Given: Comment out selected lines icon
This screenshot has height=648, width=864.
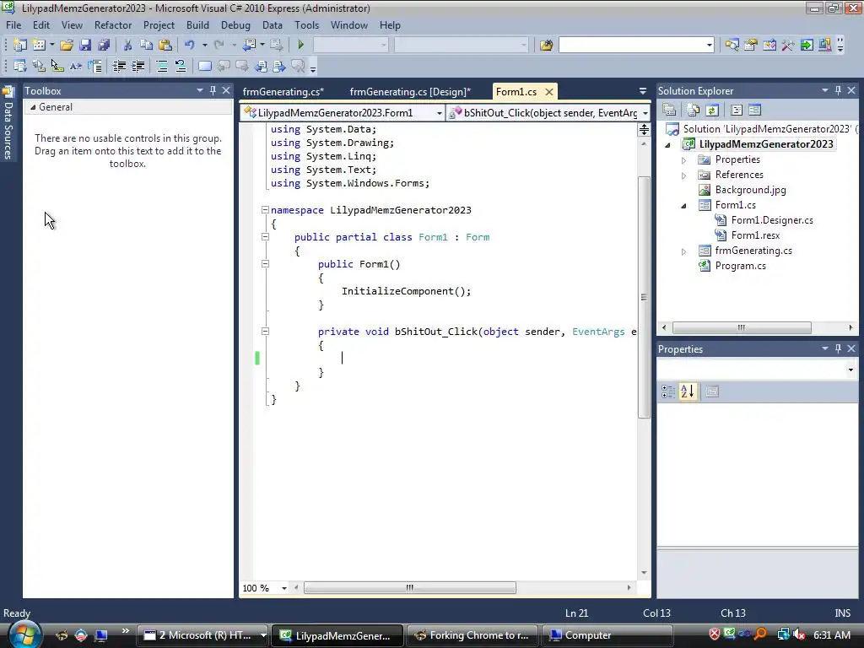Looking at the screenshot, I should click(x=162, y=66).
